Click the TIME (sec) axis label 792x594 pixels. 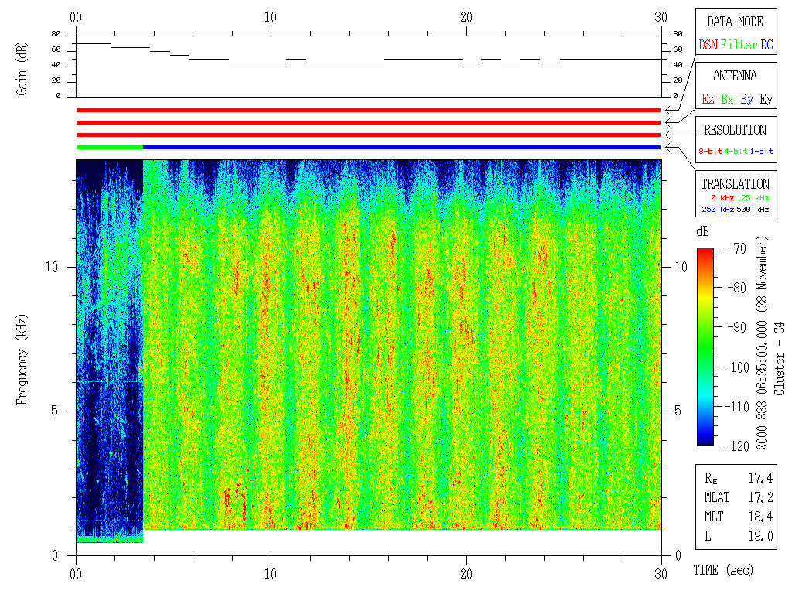pyautogui.click(x=722, y=571)
